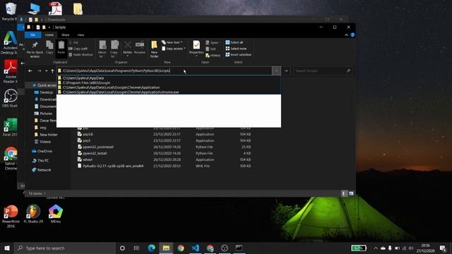452x254 pixels.
Task: Click the taskbar search box
Action: click(x=65, y=248)
